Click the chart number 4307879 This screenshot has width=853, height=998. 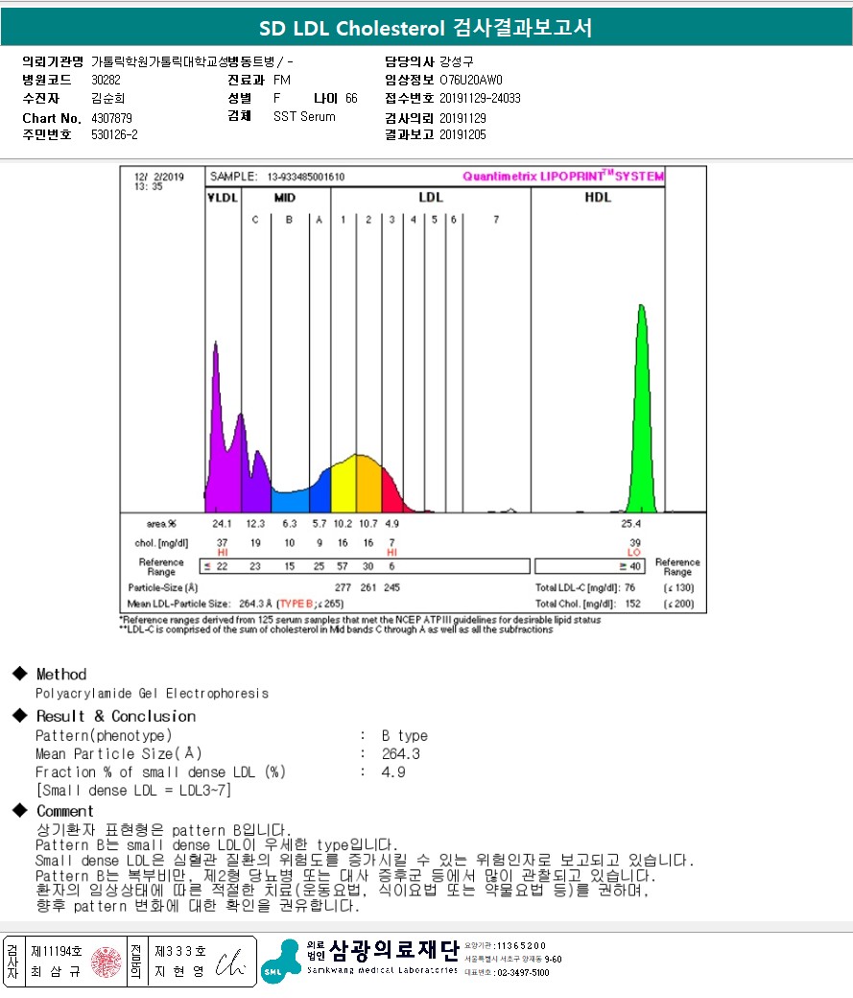(x=111, y=118)
